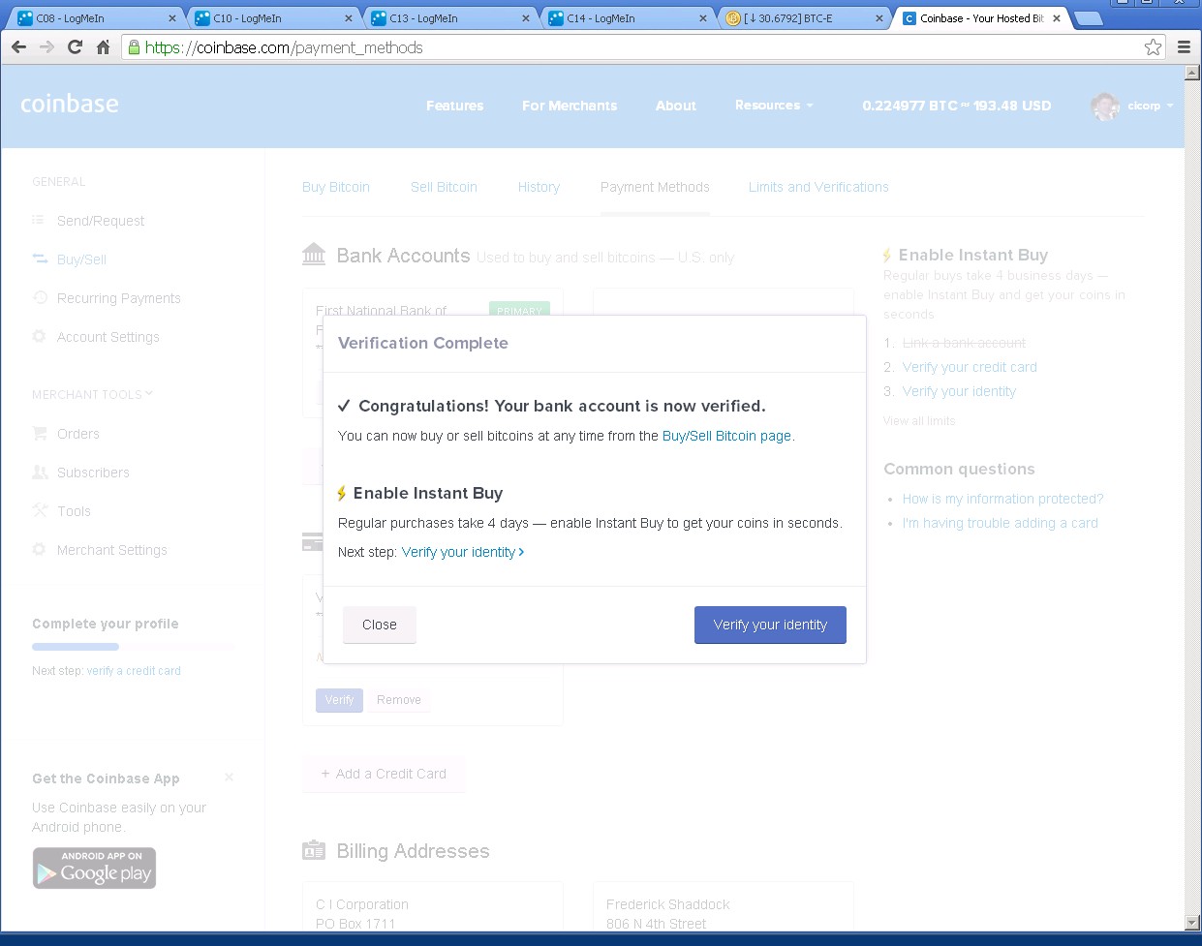Click the Buy/Sell arrows icon

tap(40, 259)
